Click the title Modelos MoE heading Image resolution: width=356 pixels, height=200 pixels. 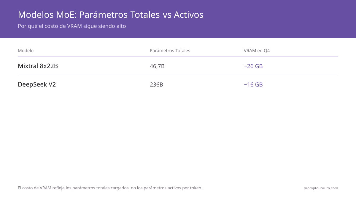point(111,15)
